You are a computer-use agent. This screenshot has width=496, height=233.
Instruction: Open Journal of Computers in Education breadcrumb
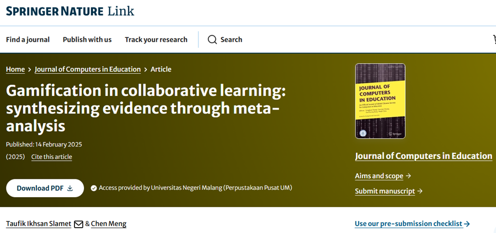(x=88, y=69)
